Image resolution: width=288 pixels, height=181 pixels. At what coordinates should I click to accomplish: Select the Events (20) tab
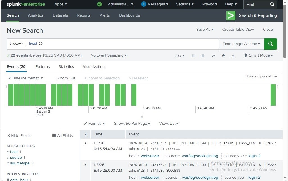pos(17,66)
